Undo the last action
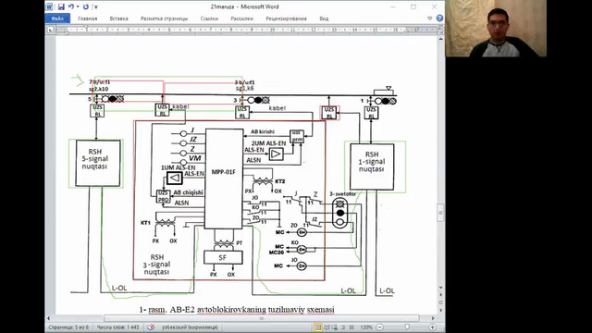592x333 pixels. 71,6
